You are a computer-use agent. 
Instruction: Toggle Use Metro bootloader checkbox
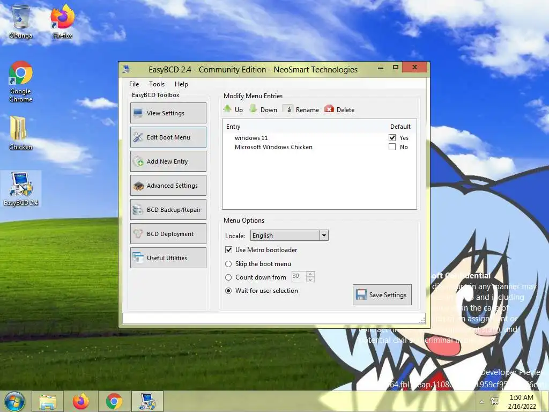pyautogui.click(x=228, y=250)
